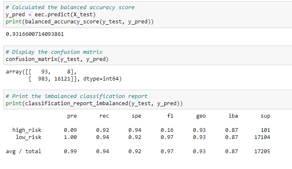Click the 'avg / total' row label
The width and height of the screenshot is (292, 169).
[x=23, y=151]
